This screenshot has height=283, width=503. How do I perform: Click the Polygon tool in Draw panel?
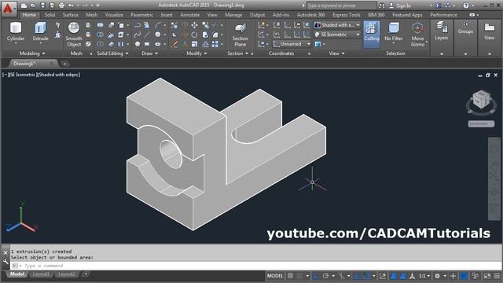pyautogui.click(x=138, y=44)
